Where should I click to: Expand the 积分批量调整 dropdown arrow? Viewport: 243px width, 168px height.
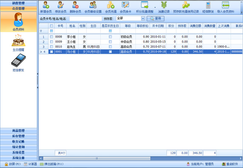click(x=155, y=7)
